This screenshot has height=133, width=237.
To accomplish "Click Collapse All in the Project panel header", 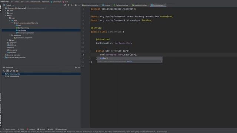I will tap(72, 5).
